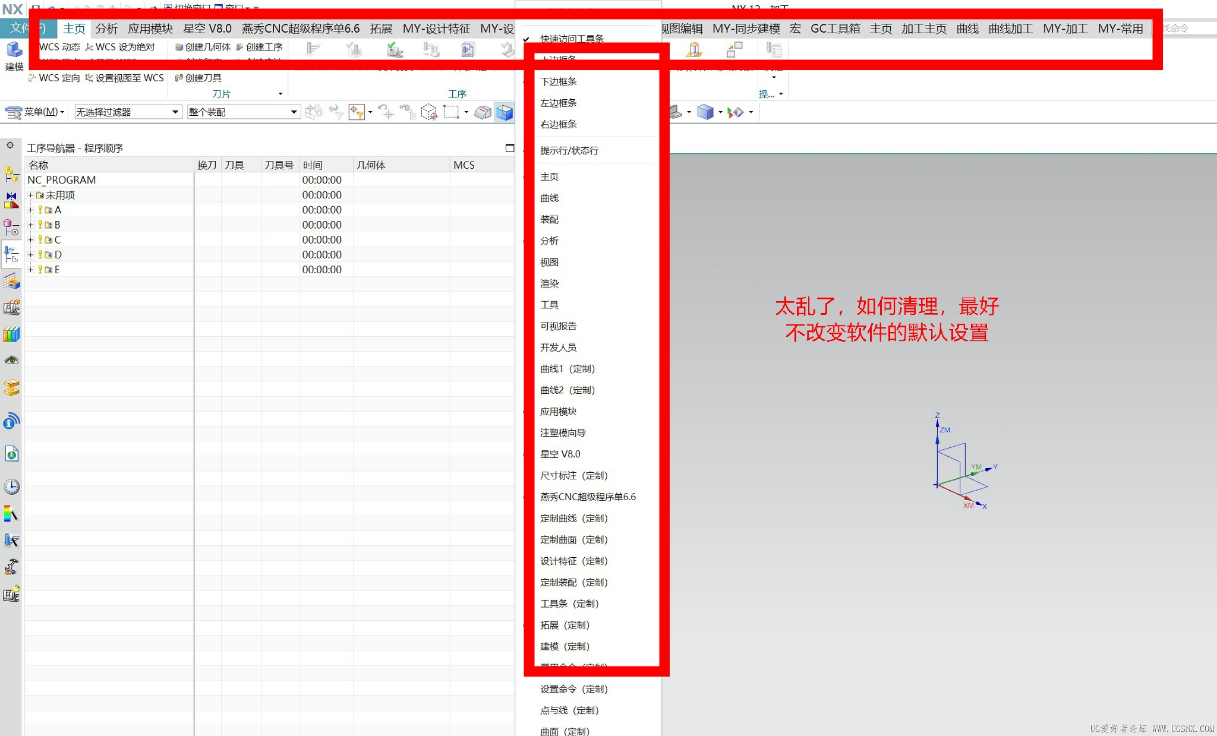1217x736 pixels.
Task: Open the Reuse Library colored books icon
Action: click(11, 334)
